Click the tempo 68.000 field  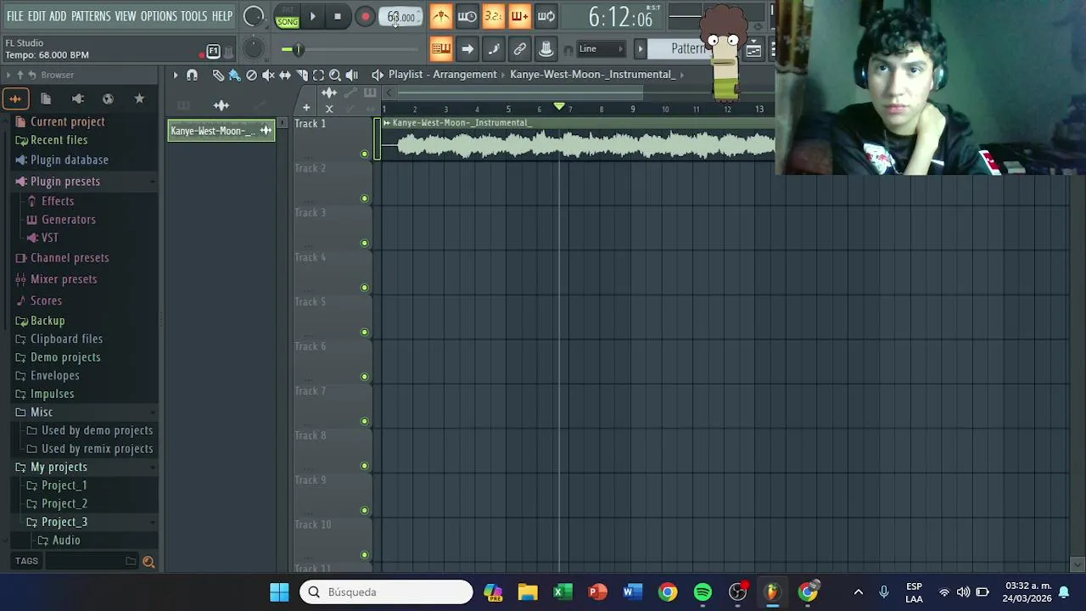pyautogui.click(x=400, y=17)
